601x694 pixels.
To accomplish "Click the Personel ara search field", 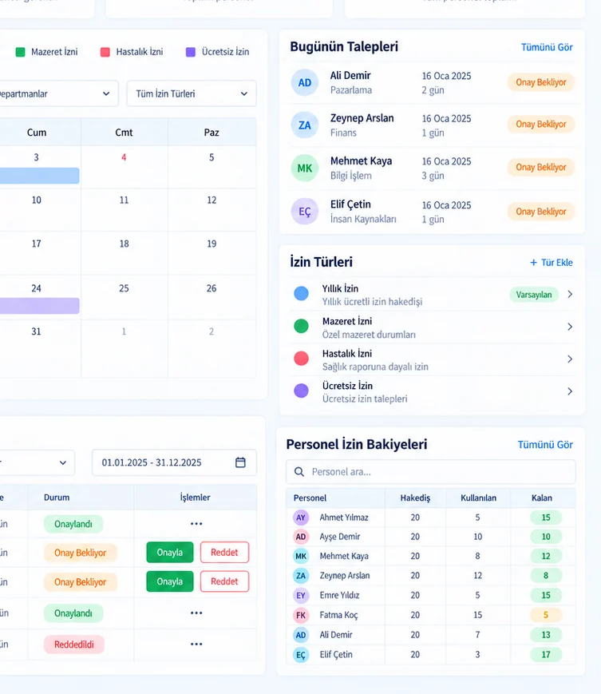I will click(x=431, y=472).
